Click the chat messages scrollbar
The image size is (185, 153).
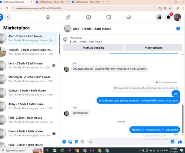pyautogui.click(x=183, y=119)
